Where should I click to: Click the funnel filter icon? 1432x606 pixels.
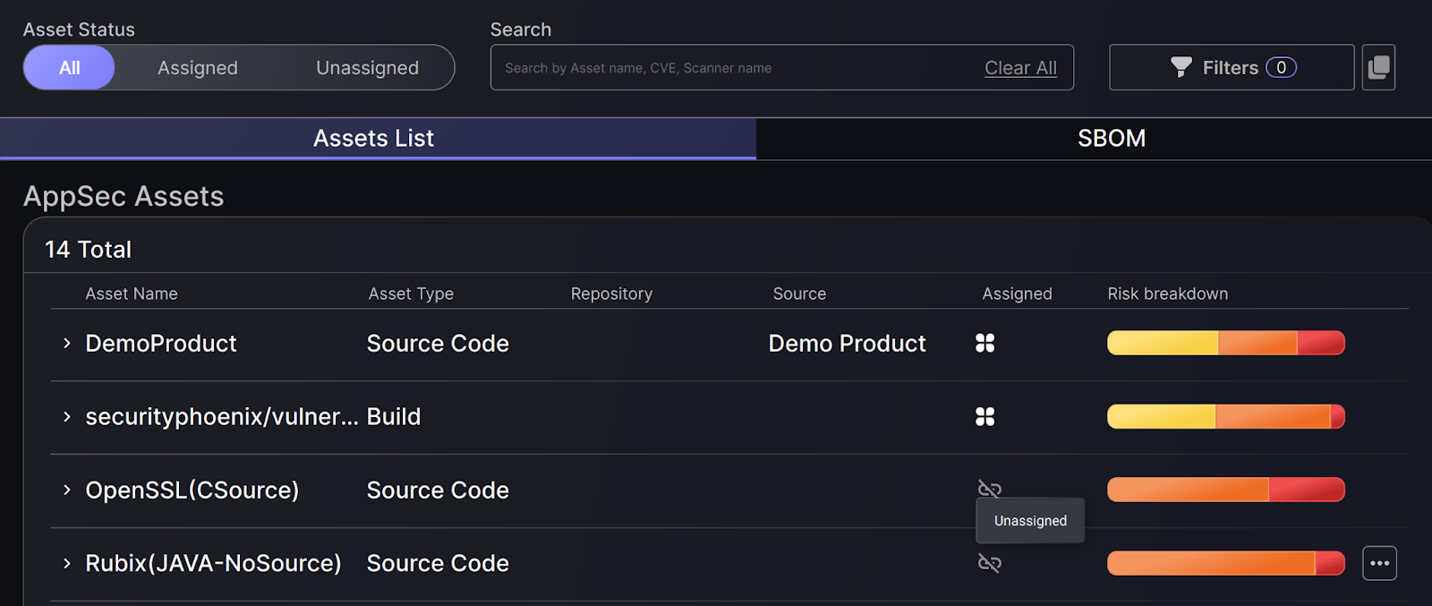[x=1181, y=67]
